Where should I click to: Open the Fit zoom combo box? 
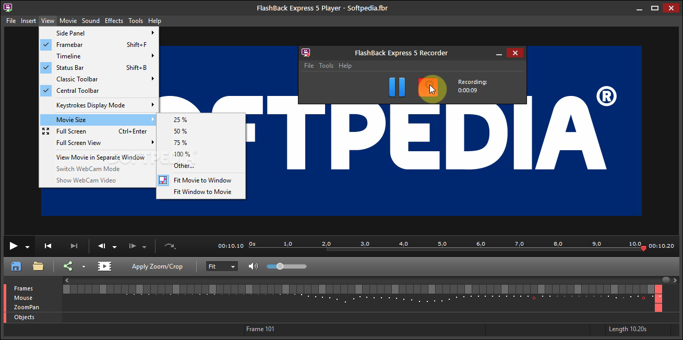coord(222,266)
